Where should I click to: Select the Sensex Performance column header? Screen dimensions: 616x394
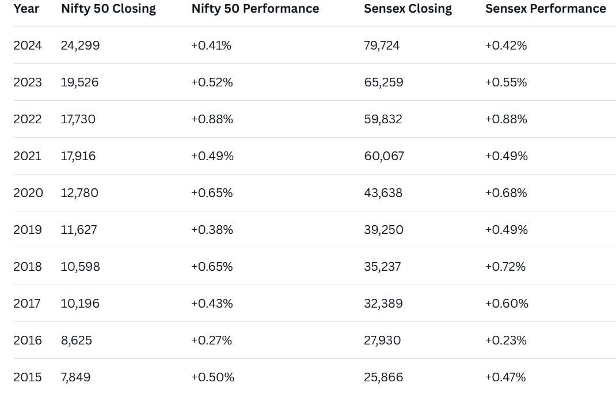(545, 9)
